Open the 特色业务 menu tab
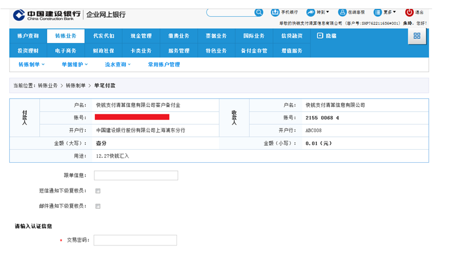The width and height of the screenshot is (456, 254). (216, 50)
